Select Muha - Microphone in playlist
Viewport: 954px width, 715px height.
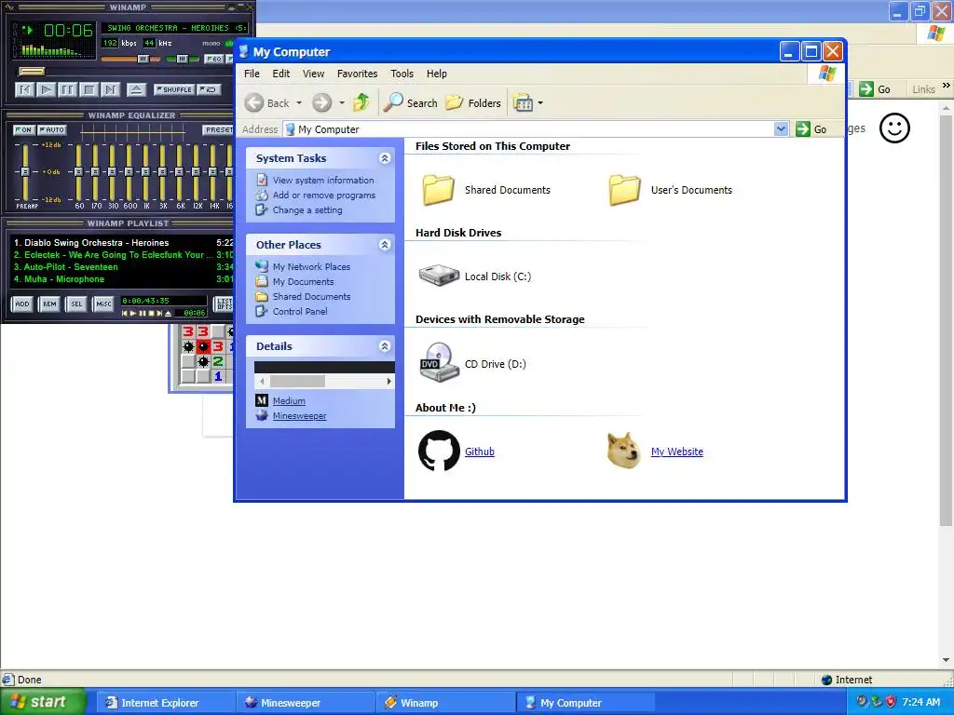coord(123,279)
